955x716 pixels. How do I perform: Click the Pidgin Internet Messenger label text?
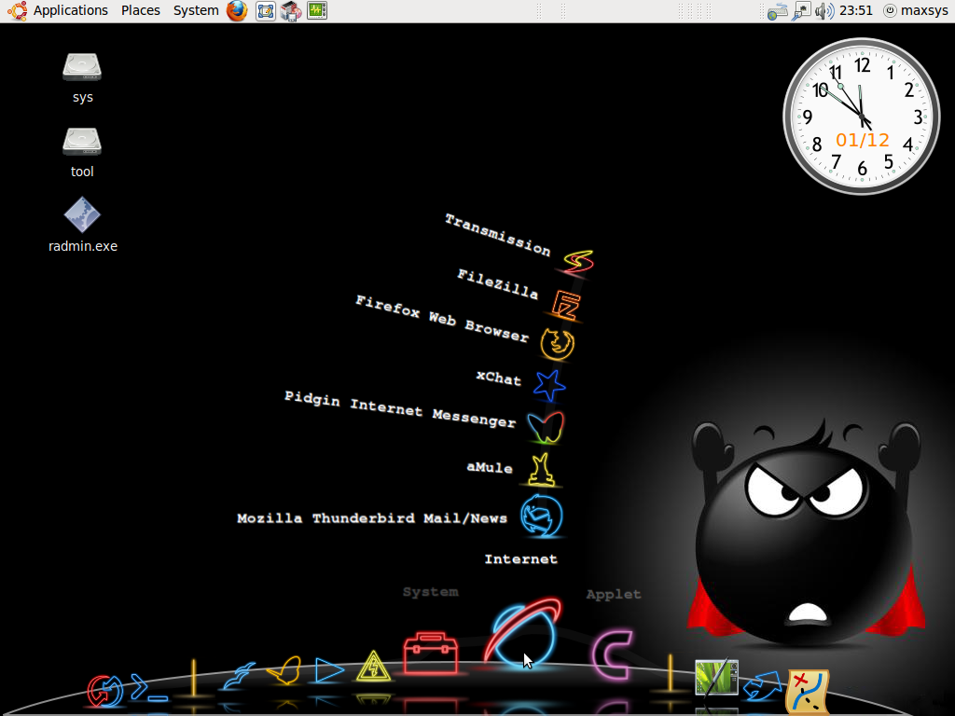pos(400,409)
